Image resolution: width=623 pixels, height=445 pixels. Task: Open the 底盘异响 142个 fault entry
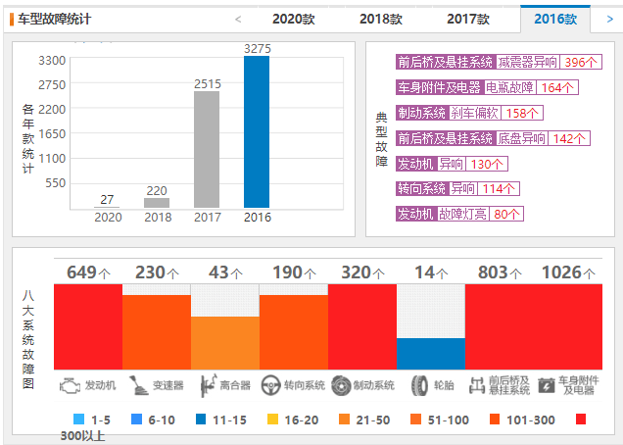pos(493,138)
